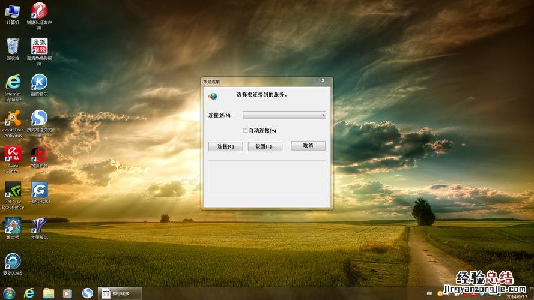Open 设置(T)... in dial-up dialog

[x=265, y=146]
